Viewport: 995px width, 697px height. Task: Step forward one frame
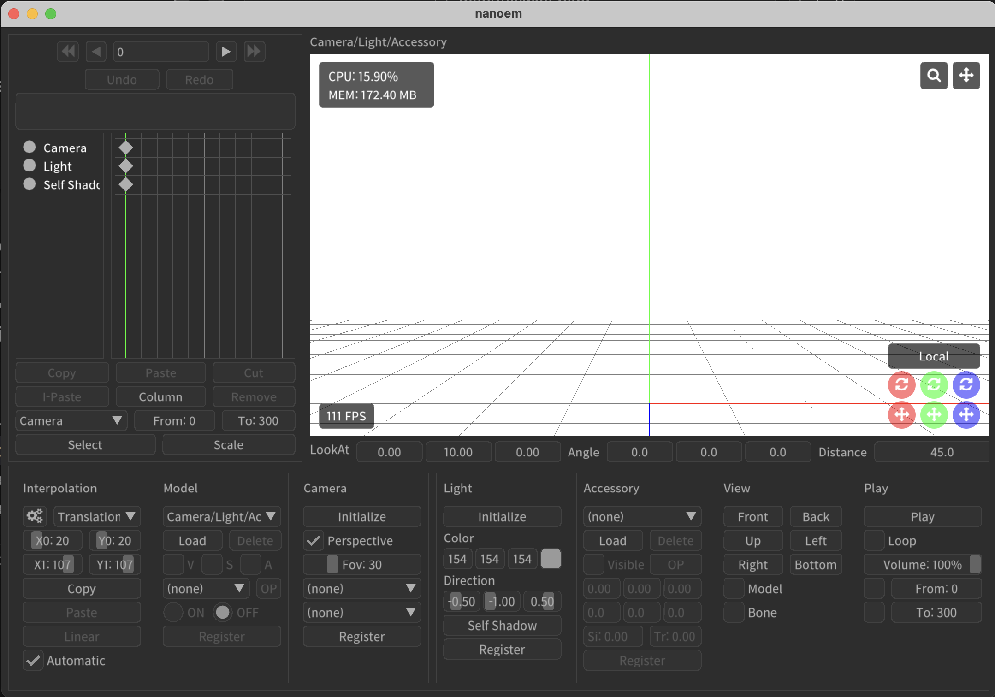(225, 51)
